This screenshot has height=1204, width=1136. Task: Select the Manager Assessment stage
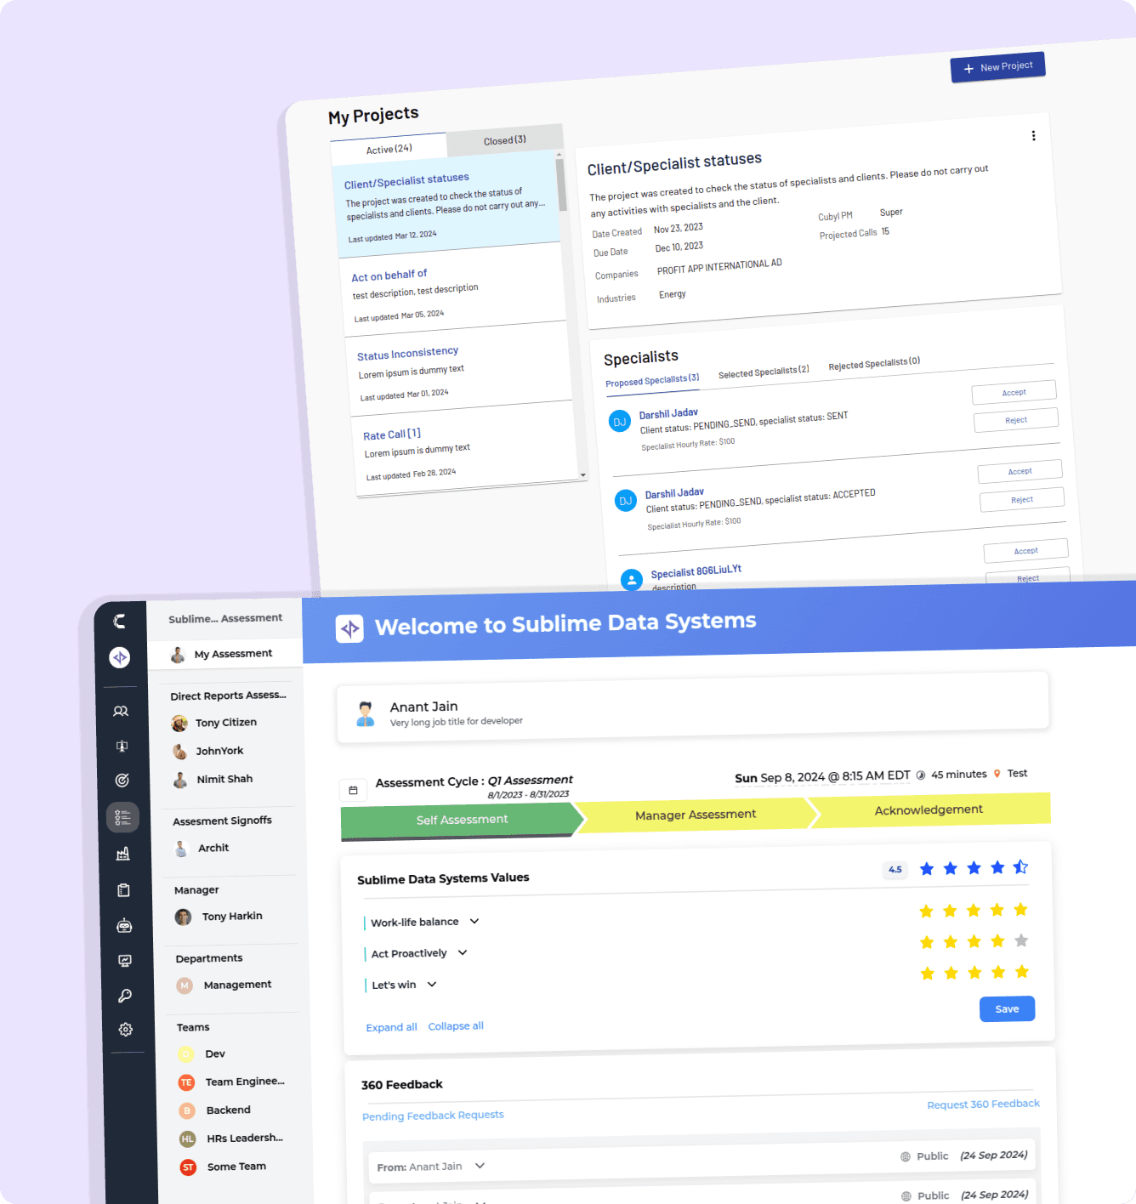pyautogui.click(x=696, y=815)
